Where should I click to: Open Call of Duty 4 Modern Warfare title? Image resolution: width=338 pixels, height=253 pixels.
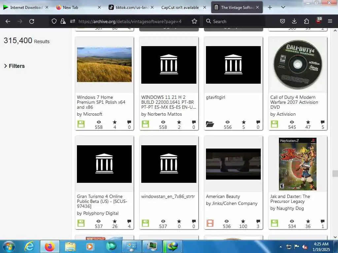(x=294, y=102)
